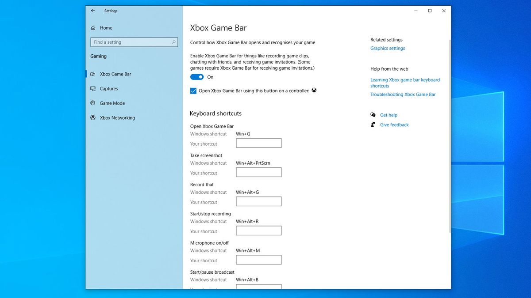Click the magnifier icon in the search box
This screenshot has width=531, height=298.
pos(173,42)
